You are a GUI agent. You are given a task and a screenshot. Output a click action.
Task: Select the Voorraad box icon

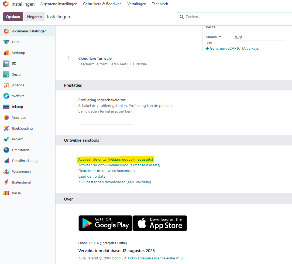(6, 118)
